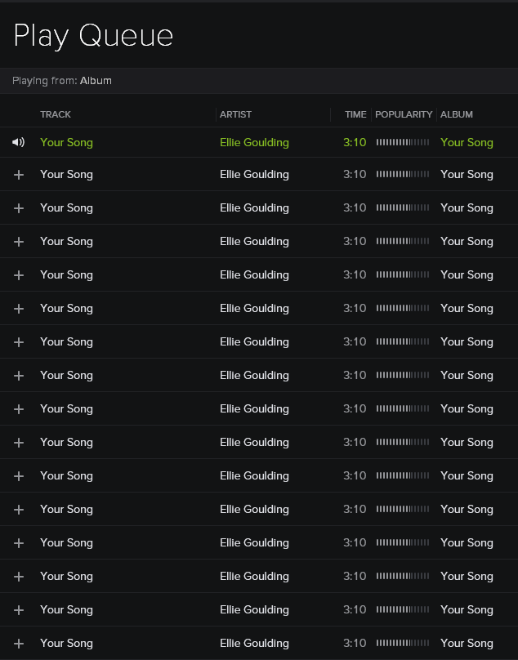Screen dimensions: 518x660
Task: Open Ellie Goulding's artist page from playing row
Action: point(254,142)
